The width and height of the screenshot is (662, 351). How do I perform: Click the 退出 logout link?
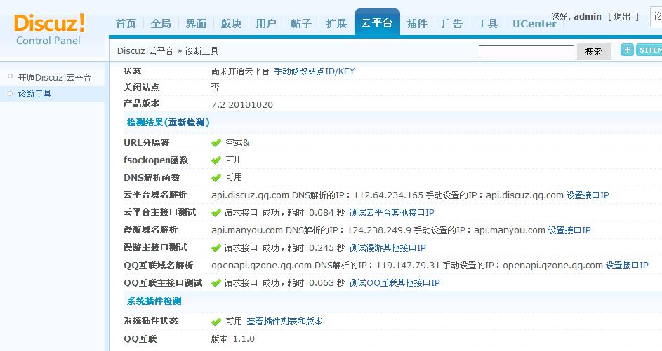622,16
